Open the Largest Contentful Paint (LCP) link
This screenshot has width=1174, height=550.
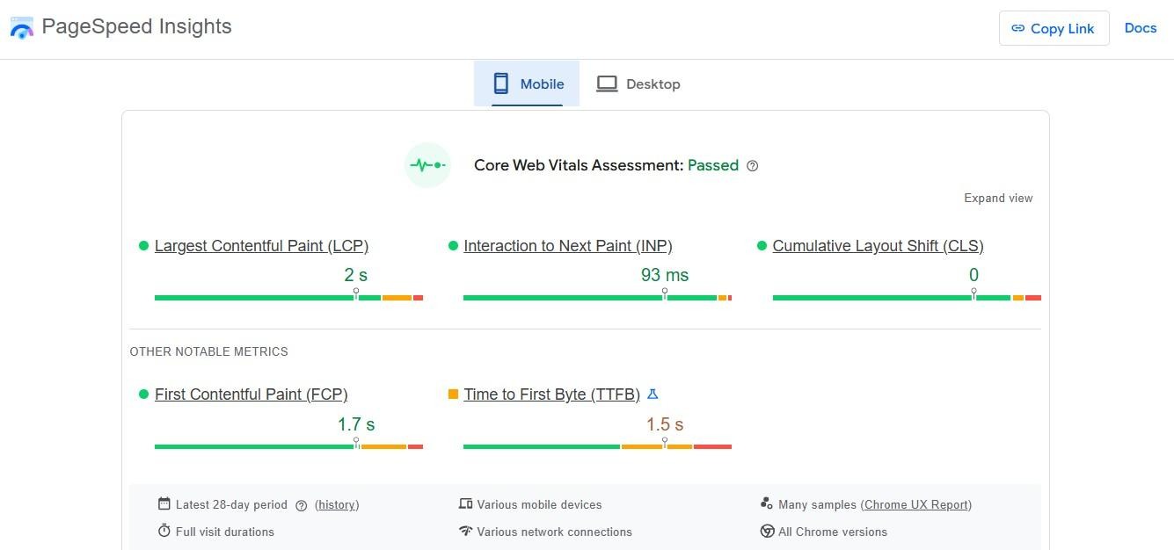(x=261, y=246)
